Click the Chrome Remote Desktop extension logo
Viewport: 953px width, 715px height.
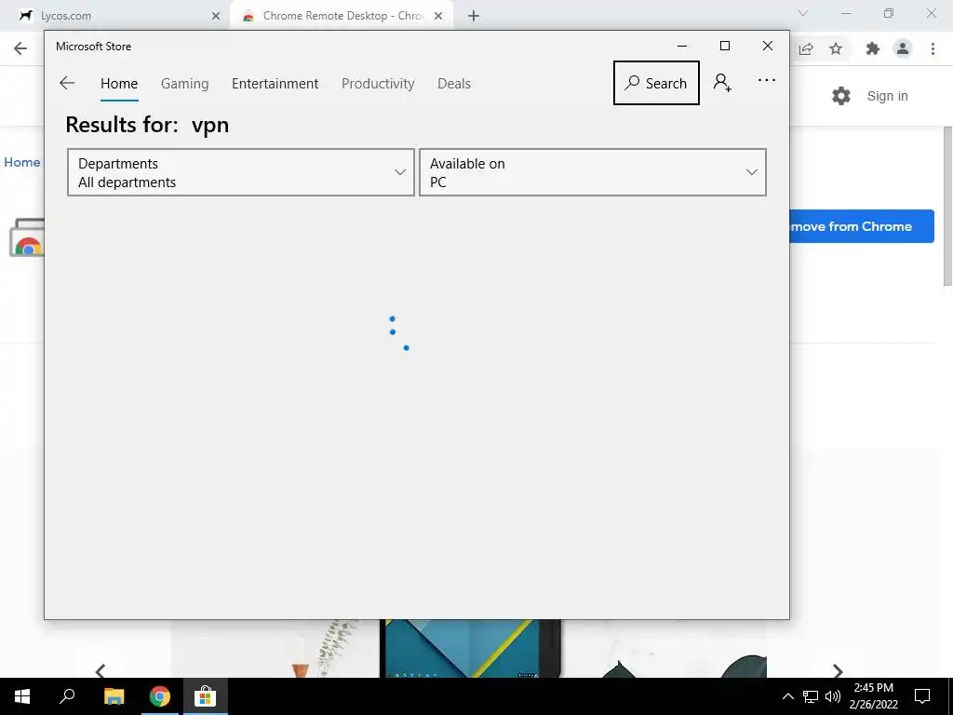point(27,237)
